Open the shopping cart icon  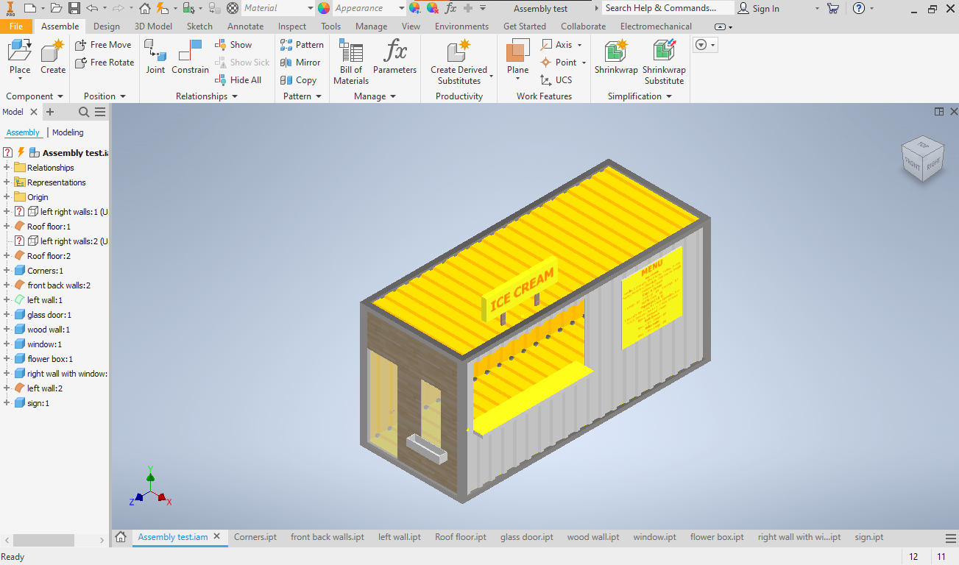point(833,8)
